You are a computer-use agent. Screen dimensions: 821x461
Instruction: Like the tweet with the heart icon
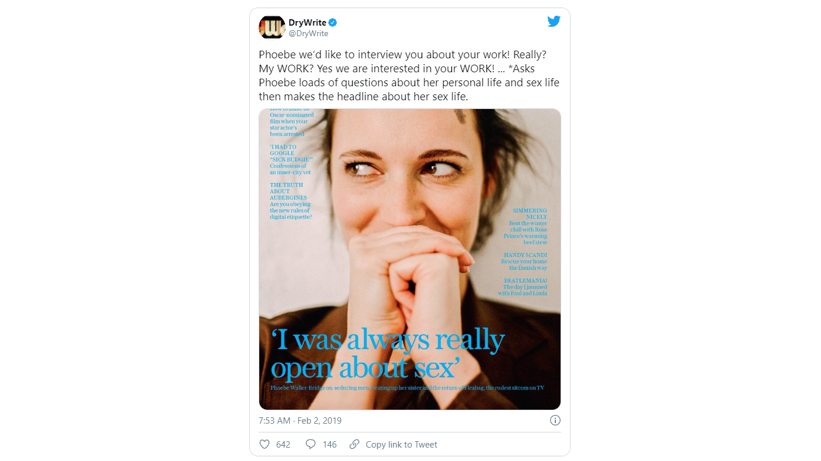(265, 444)
